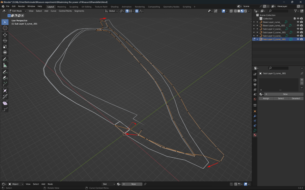Open the Object Data curve properties tab

point(255,130)
